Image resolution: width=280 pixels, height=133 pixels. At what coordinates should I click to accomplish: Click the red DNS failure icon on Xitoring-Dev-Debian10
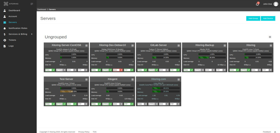[x=122, y=70]
